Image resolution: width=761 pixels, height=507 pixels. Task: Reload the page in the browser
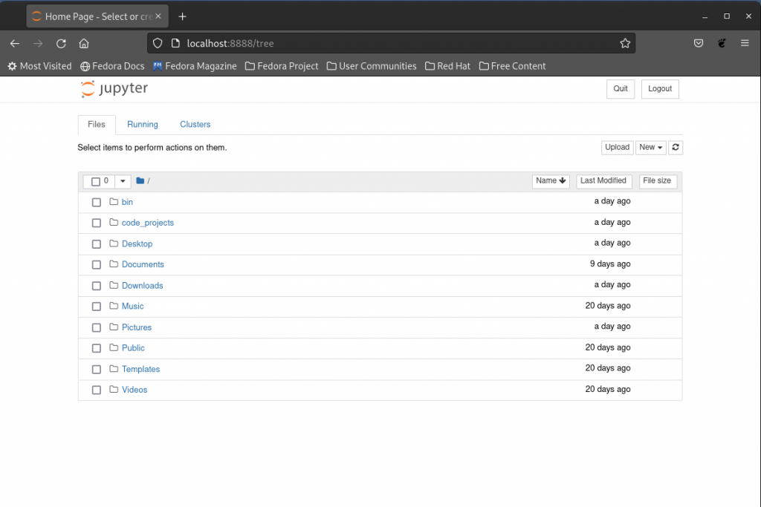coord(61,43)
